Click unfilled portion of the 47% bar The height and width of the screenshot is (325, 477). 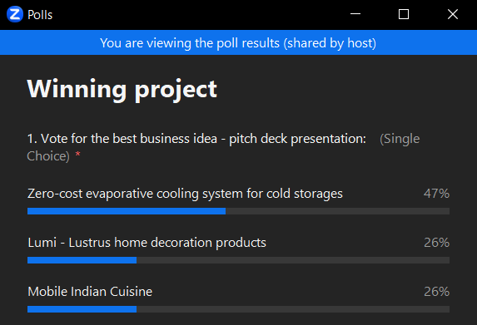pyautogui.click(x=338, y=211)
